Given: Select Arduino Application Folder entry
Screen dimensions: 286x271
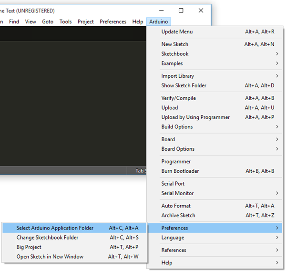Looking at the screenshot, I should pos(55,228).
